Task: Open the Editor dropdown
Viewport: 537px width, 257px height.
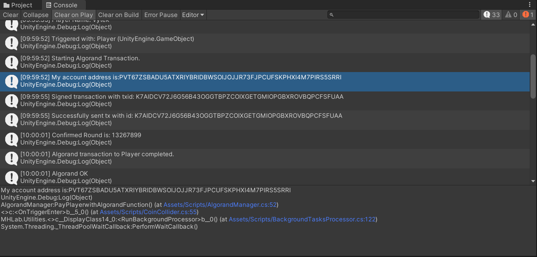Action: pyautogui.click(x=193, y=15)
